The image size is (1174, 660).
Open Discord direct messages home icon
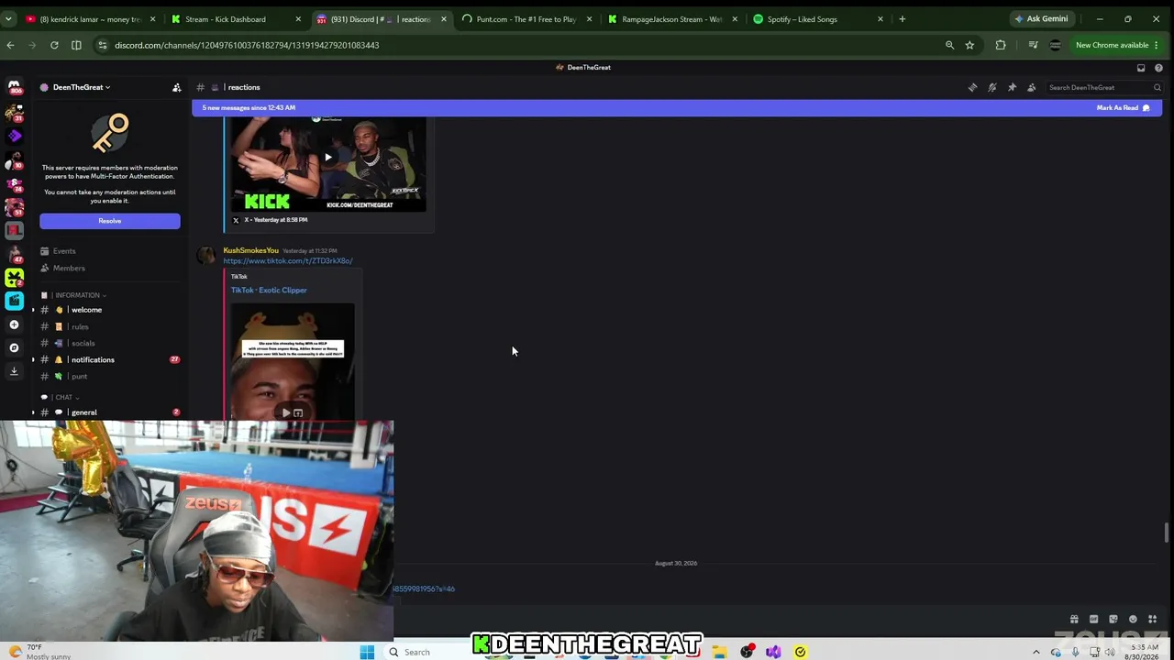click(x=14, y=88)
